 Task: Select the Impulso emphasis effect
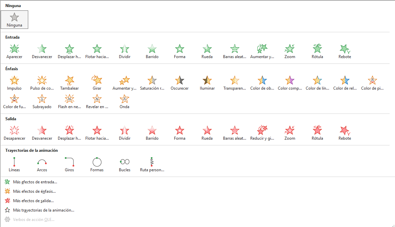coord(14,83)
